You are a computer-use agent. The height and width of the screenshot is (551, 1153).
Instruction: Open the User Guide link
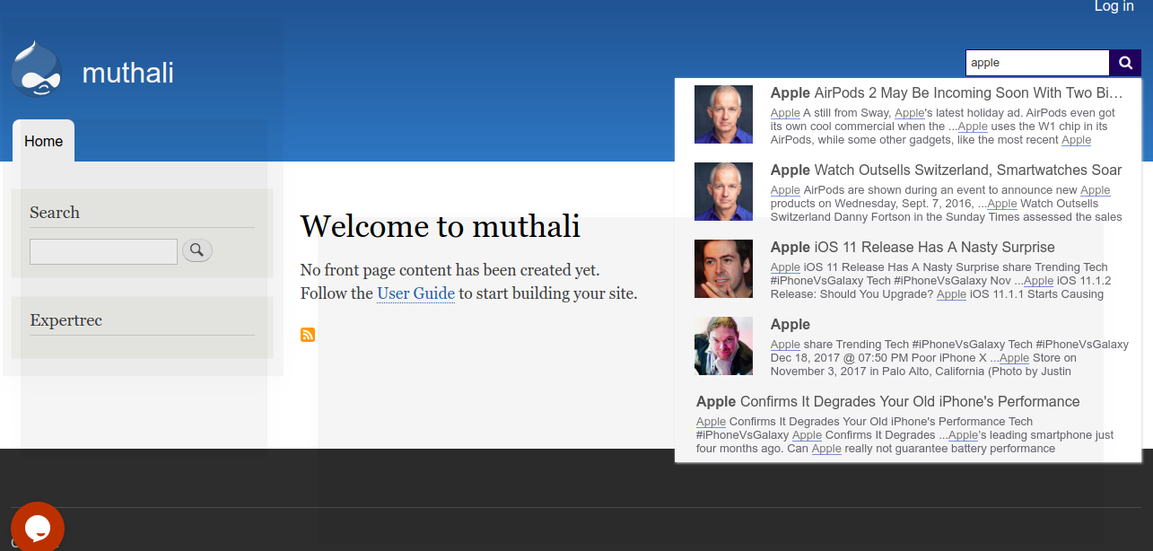[x=415, y=293]
